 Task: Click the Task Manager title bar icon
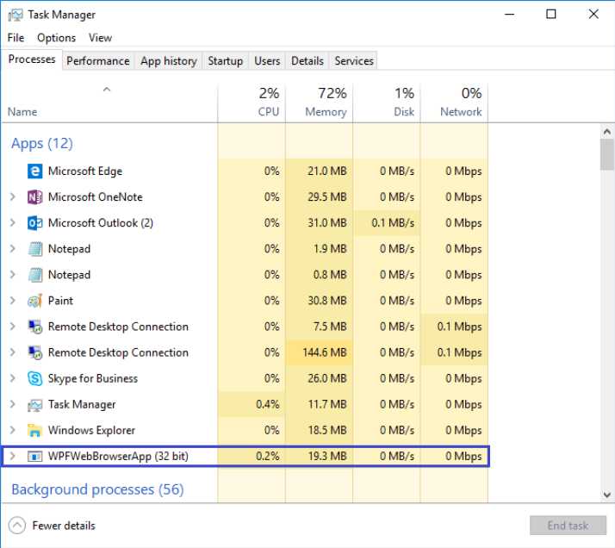click(x=16, y=15)
